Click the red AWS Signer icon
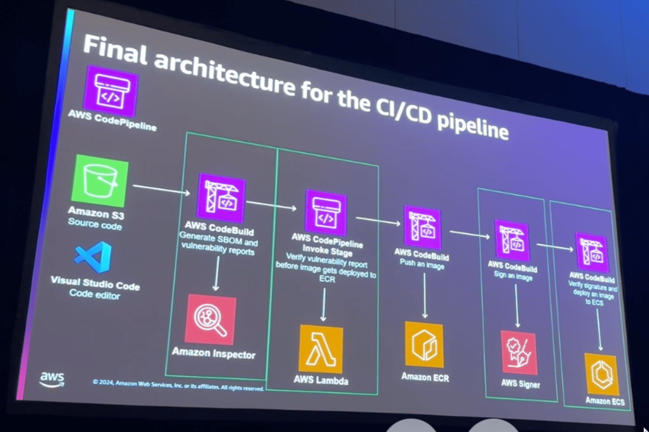The height and width of the screenshot is (432, 649). coord(519,353)
